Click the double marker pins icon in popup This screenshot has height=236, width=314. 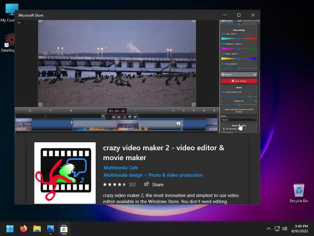[x=130, y=117]
